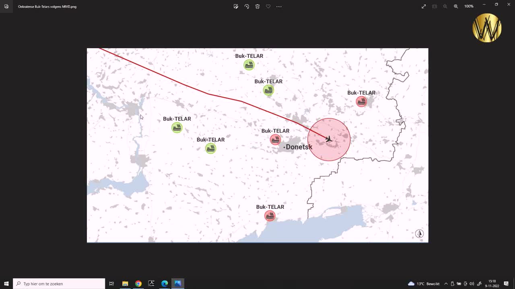The width and height of the screenshot is (515, 289).
Task: Click the file name in the title bar
Action: pos(47,6)
